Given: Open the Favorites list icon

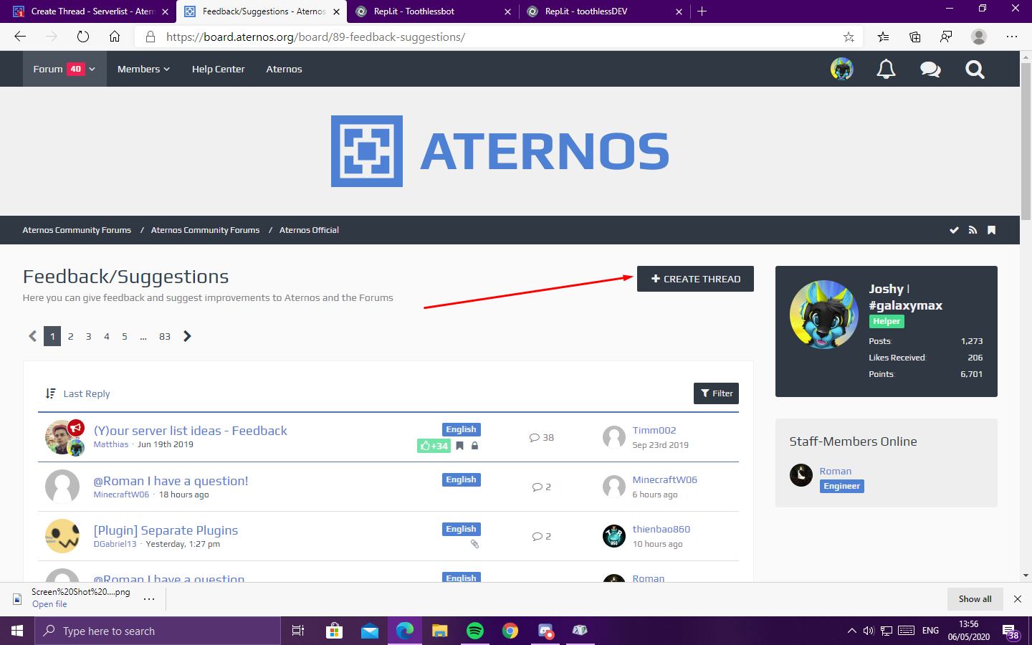Looking at the screenshot, I should tap(883, 37).
